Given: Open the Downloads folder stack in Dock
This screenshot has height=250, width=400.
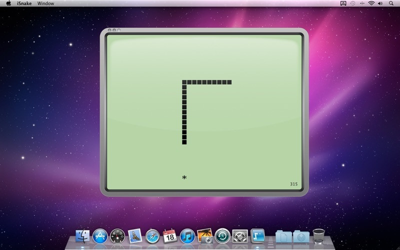Looking at the screenshot, I should tap(301, 236).
